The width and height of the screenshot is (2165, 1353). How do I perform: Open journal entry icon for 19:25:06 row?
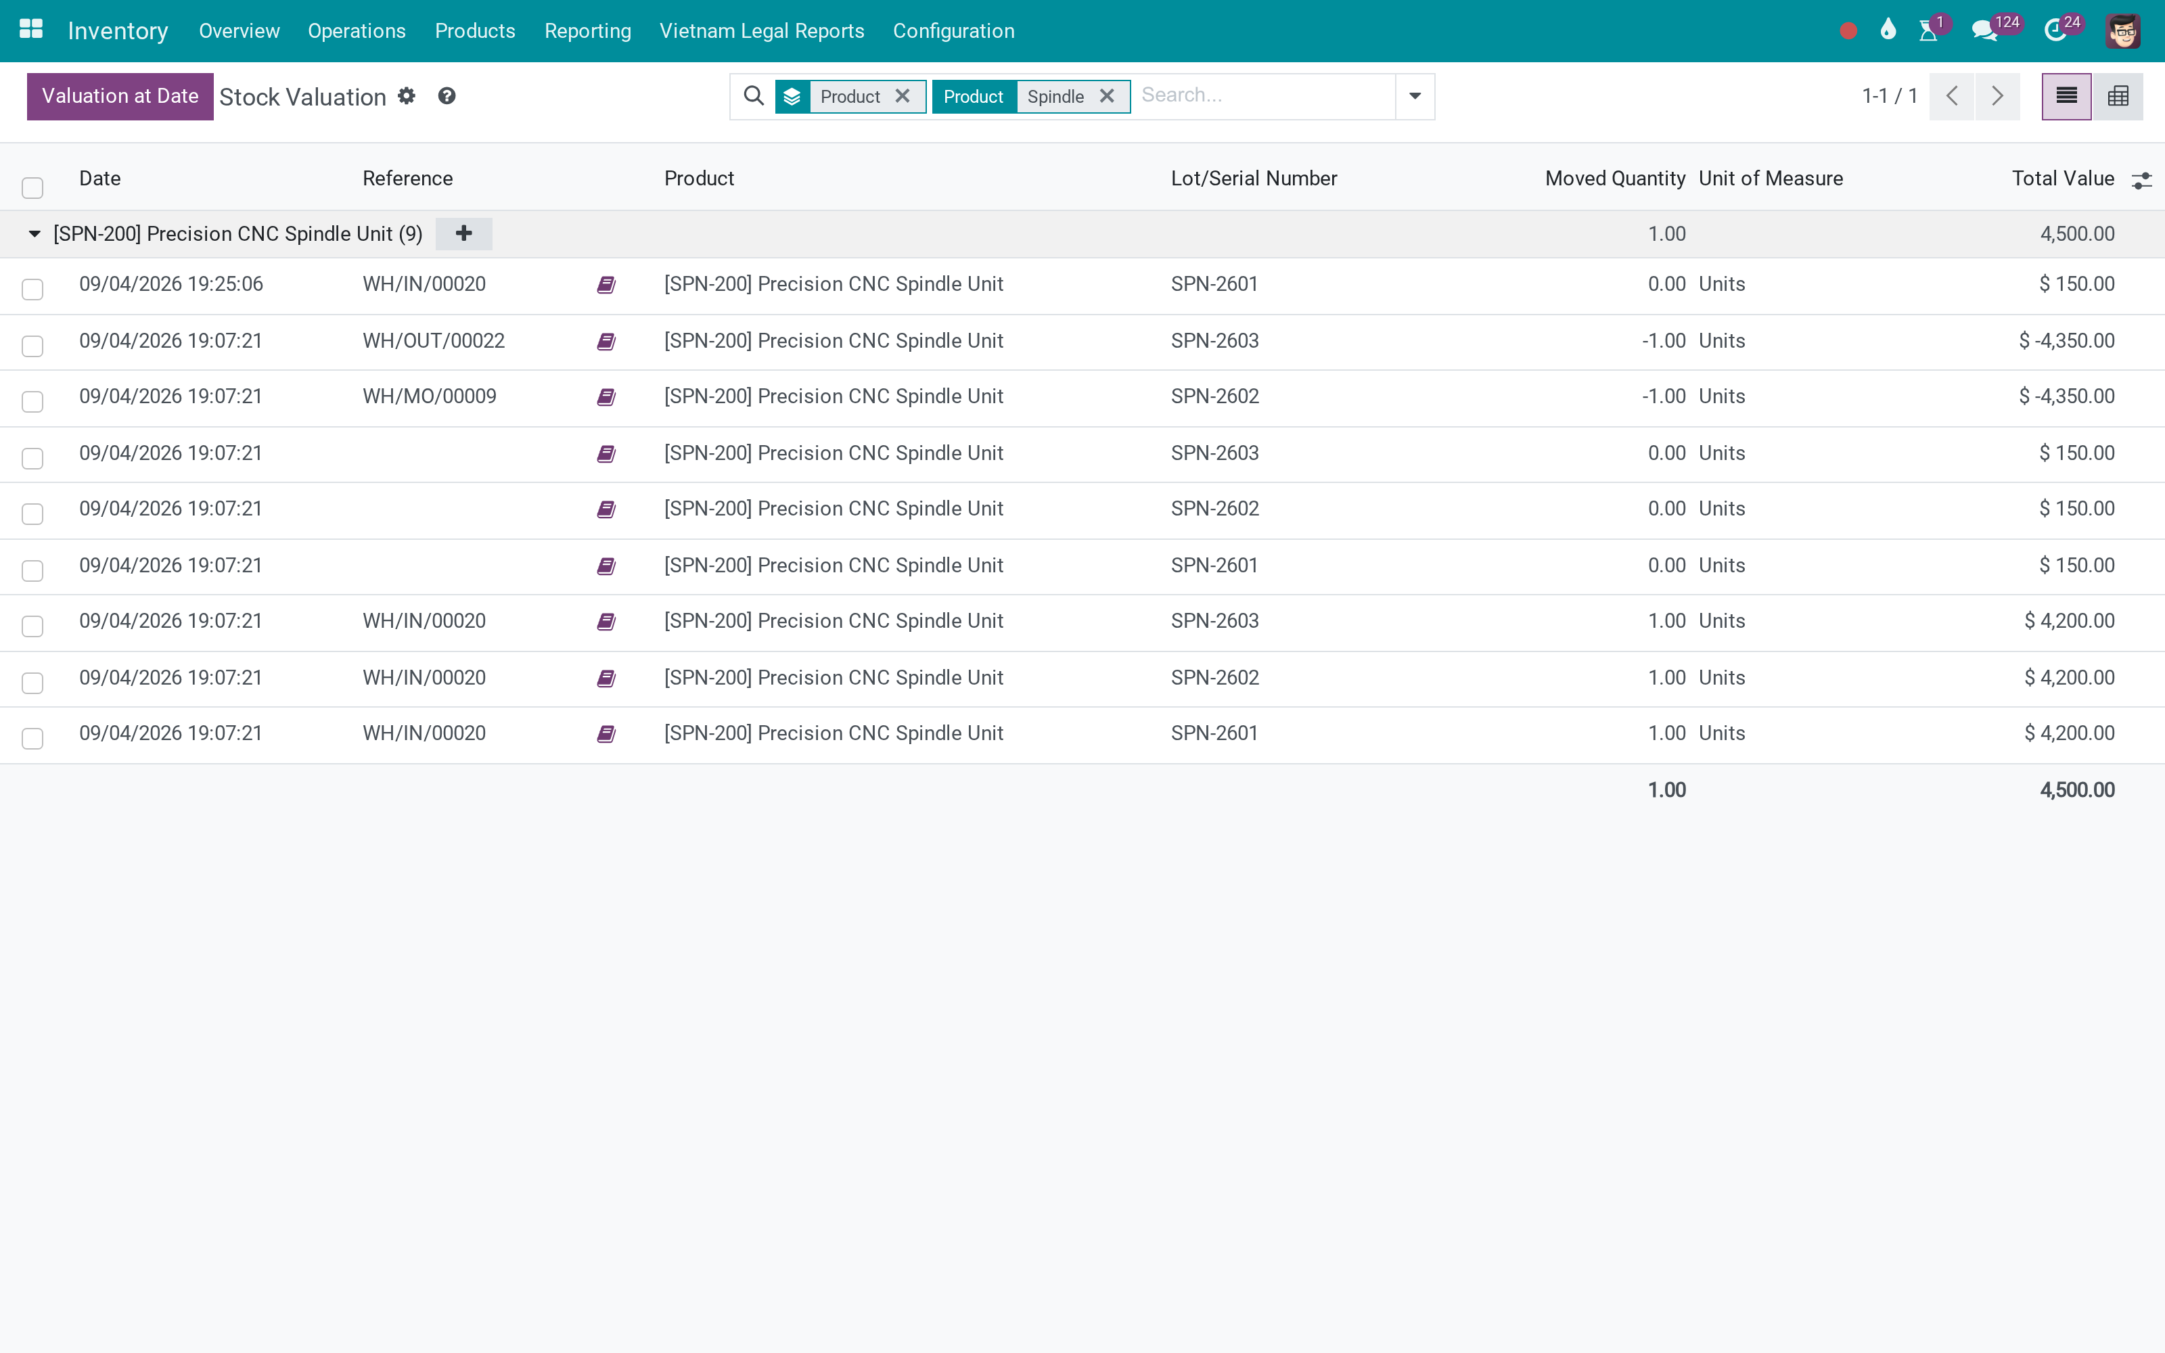click(607, 285)
